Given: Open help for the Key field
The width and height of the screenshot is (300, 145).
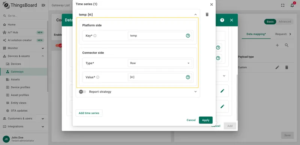Looking at the screenshot, I should (x=188, y=36).
